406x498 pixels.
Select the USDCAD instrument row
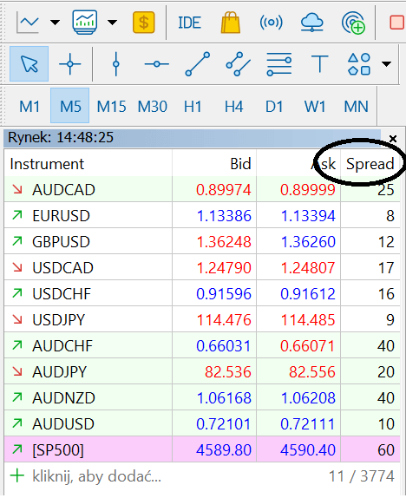202,268
